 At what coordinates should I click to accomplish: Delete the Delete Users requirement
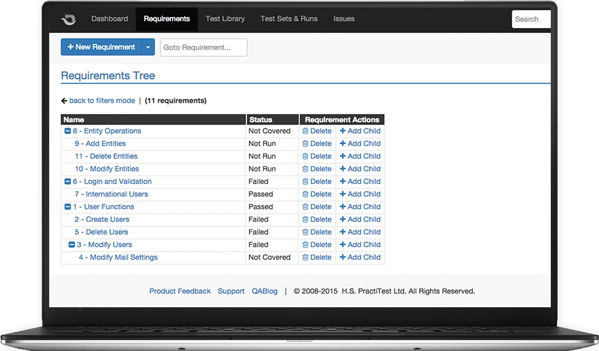pos(317,232)
